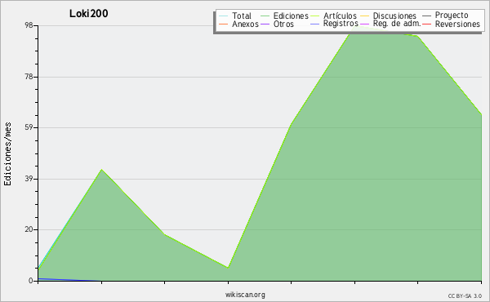Click the 78 y-axis value
This screenshot has width=490, height=302.
click(x=29, y=77)
